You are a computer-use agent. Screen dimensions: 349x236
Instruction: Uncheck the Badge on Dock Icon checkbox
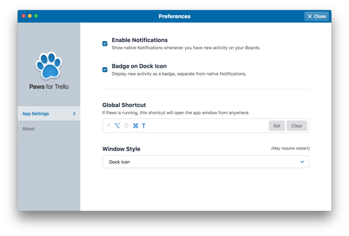tap(105, 70)
